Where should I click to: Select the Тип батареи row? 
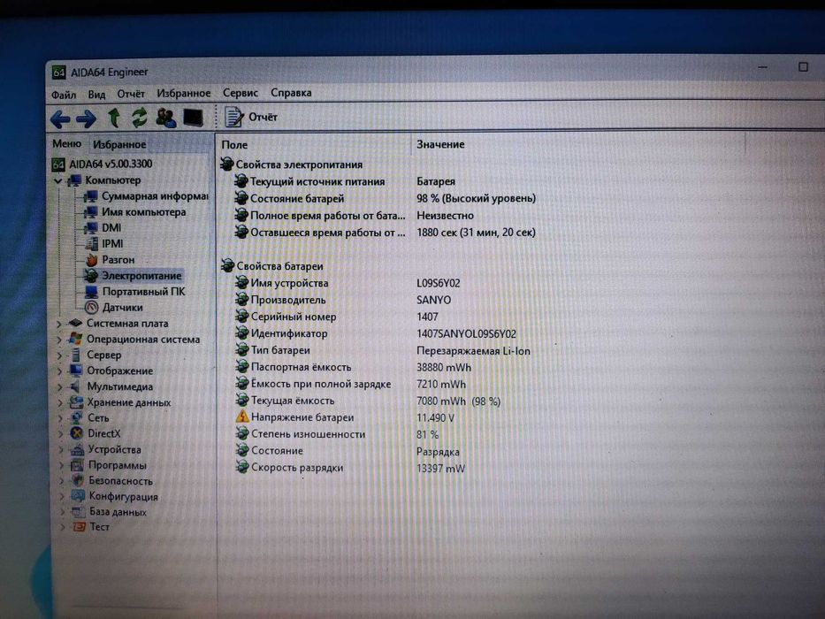point(383,350)
